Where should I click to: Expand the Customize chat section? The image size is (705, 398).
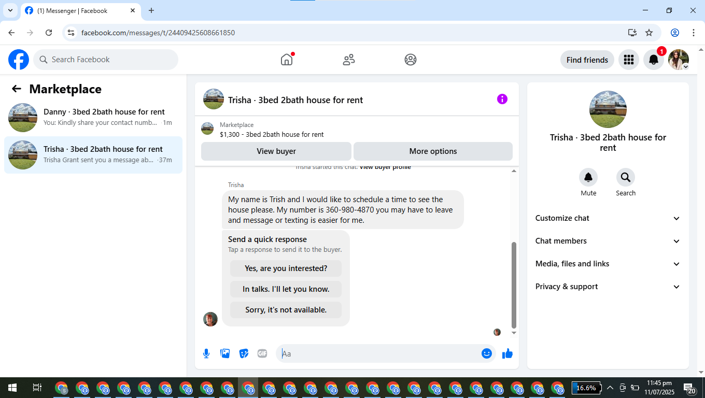click(x=608, y=218)
